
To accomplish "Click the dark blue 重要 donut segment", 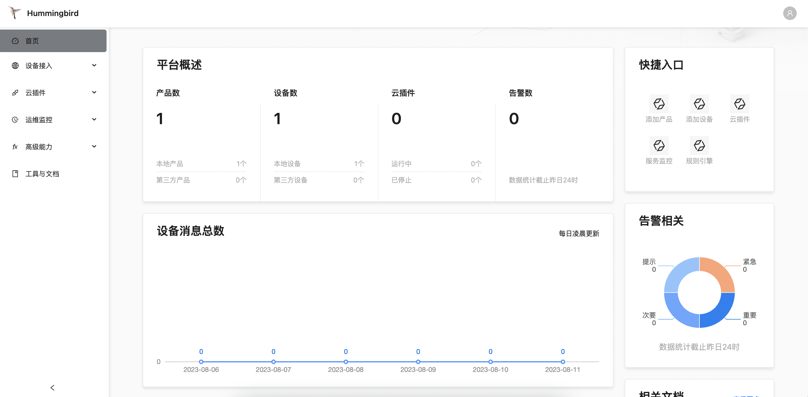I will click(x=719, y=313).
